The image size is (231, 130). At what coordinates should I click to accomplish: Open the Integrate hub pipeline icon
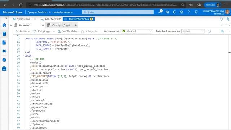tap(4, 51)
